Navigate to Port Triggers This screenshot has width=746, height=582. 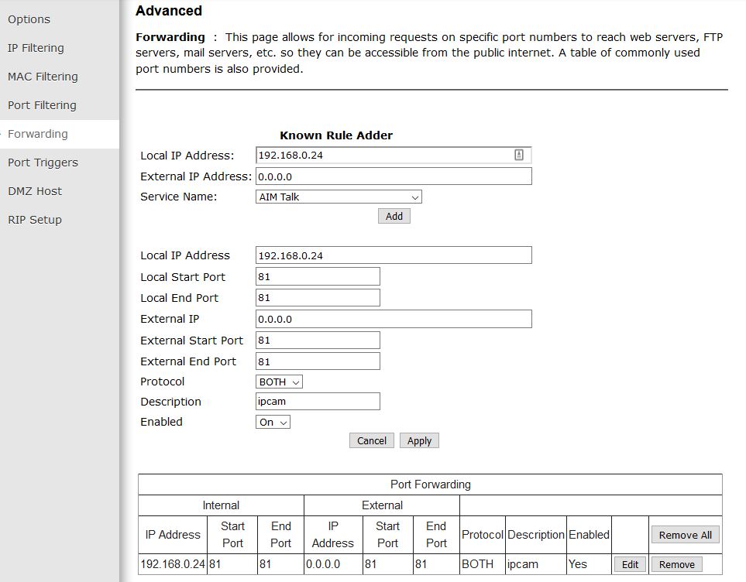(43, 163)
